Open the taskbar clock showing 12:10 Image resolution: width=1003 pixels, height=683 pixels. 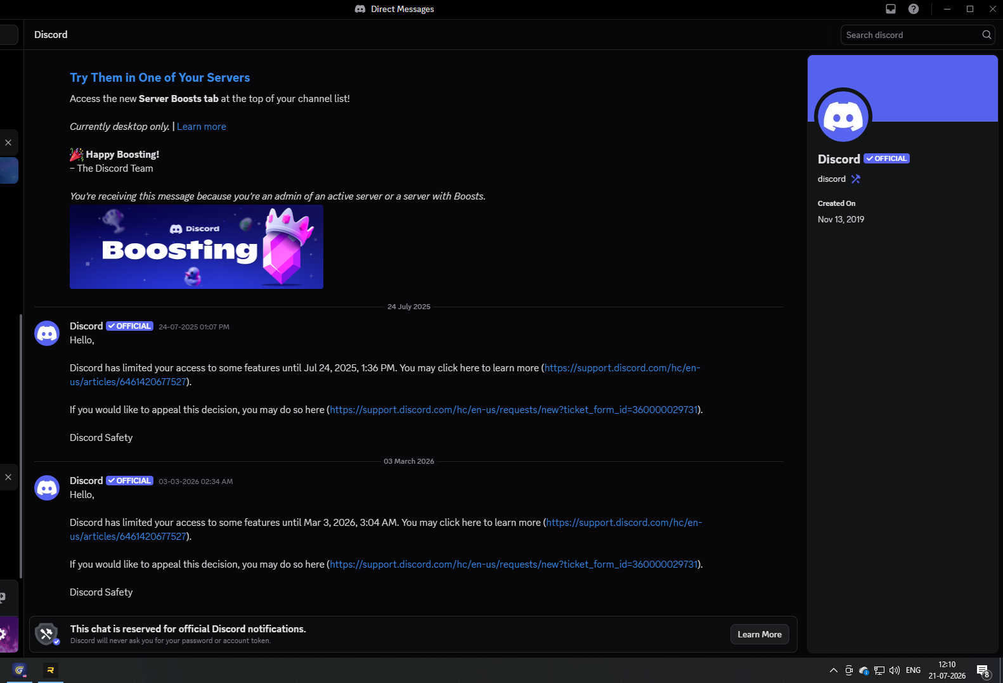tap(947, 670)
